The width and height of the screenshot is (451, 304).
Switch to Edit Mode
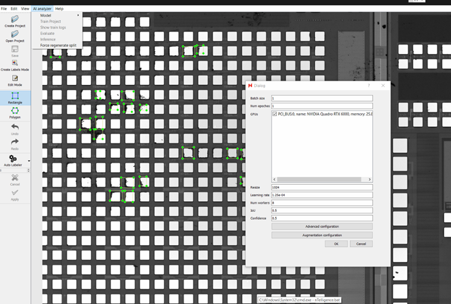[14, 78]
